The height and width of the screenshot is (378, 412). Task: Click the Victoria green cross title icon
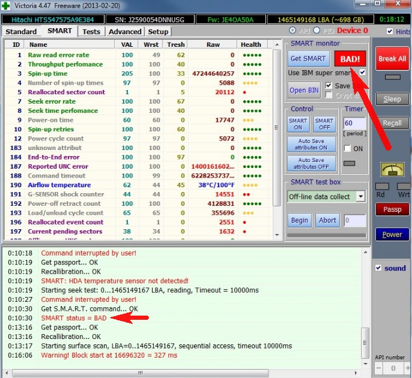[6, 6]
